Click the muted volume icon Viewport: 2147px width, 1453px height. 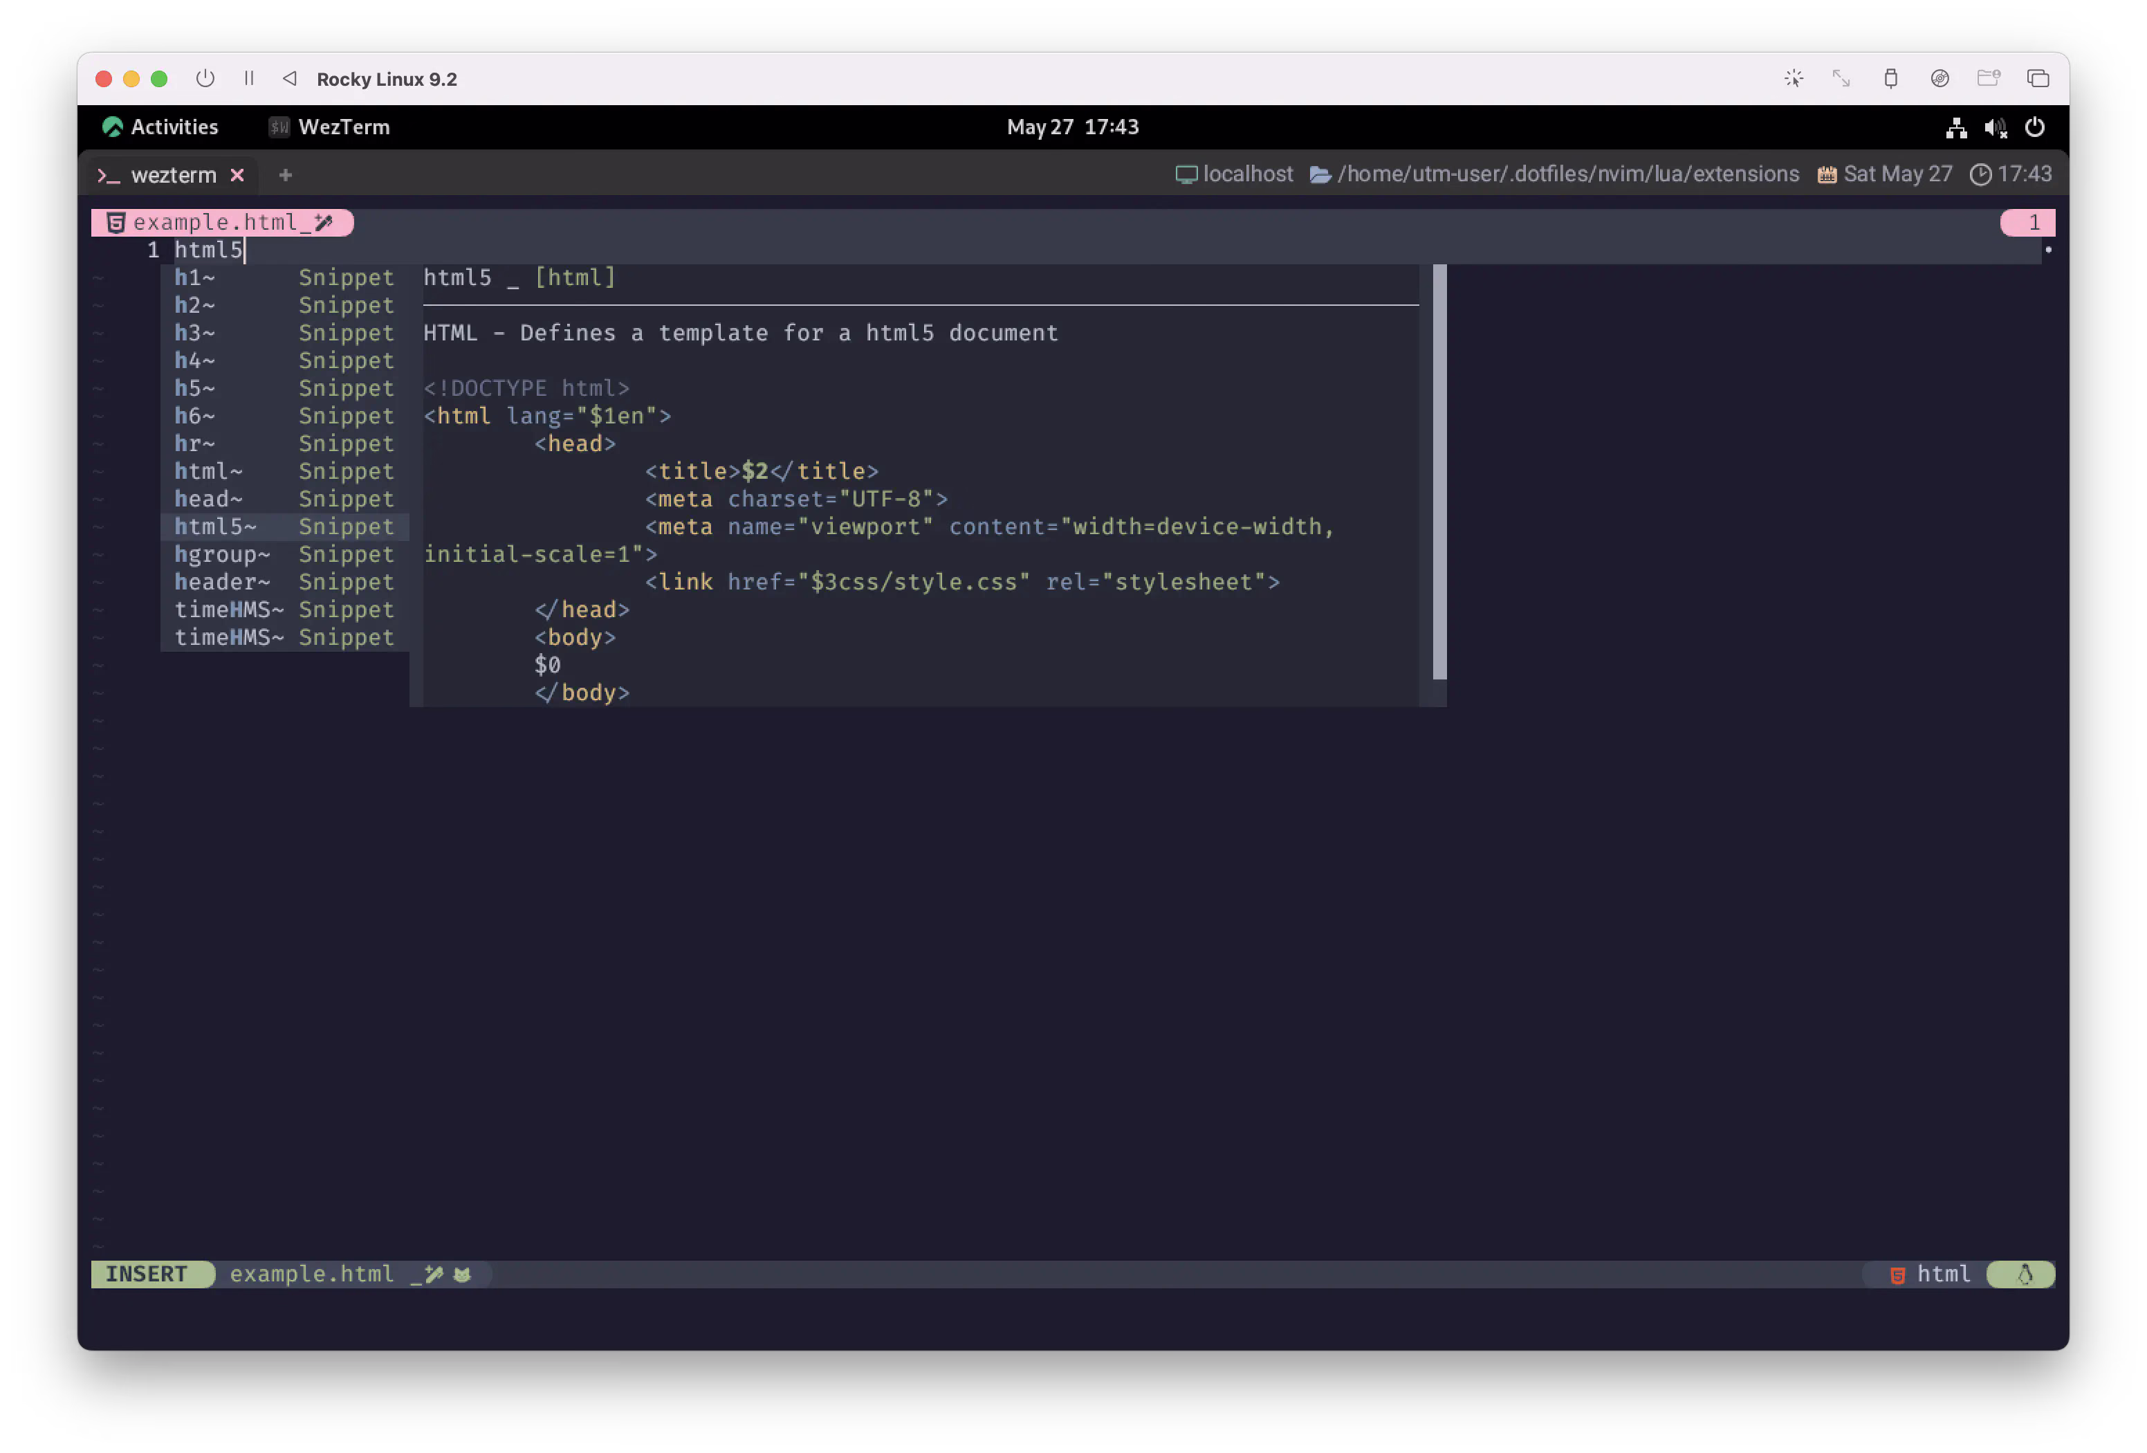(x=1995, y=127)
